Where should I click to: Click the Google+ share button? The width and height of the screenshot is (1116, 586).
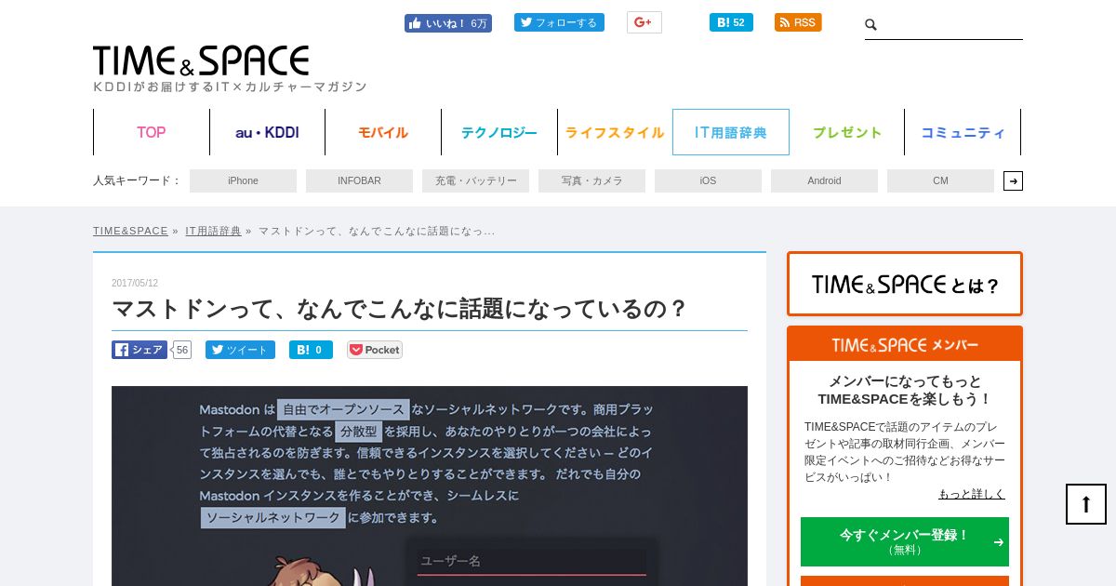pos(644,22)
